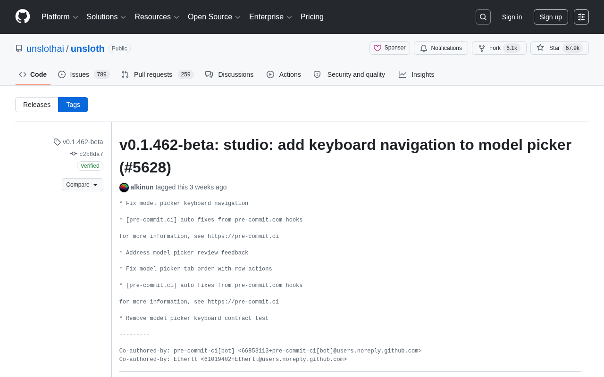This screenshot has width=604, height=377.
Task: Open the Insights tab
Action: pyautogui.click(x=417, y=74)
